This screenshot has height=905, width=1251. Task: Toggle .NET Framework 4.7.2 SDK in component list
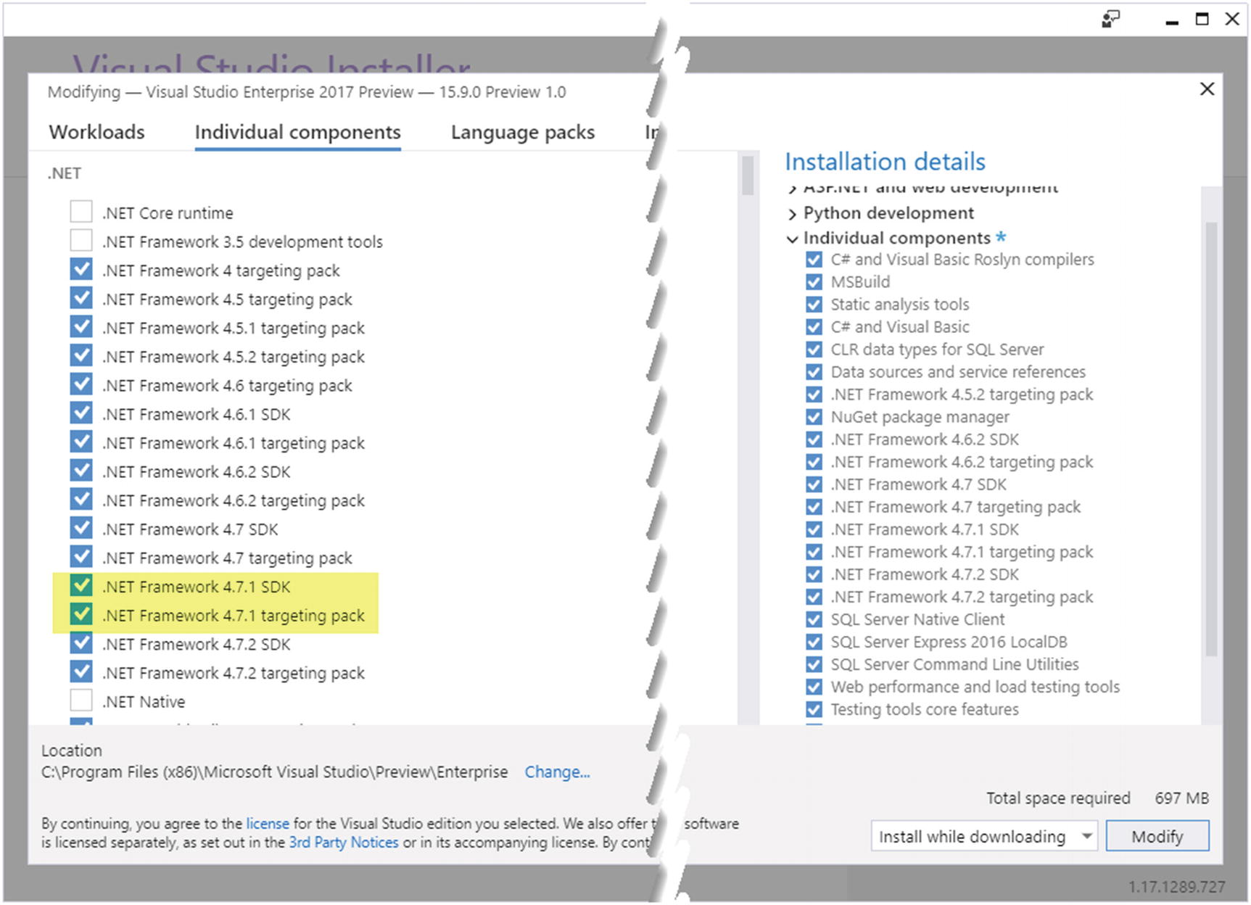pyautogui.click(x=81, y=643)
